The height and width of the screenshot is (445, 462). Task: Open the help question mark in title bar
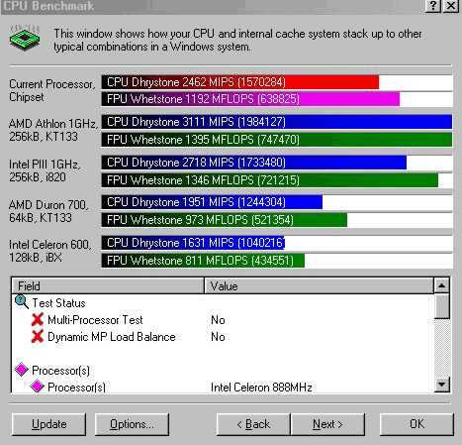[x=432, y=6]
